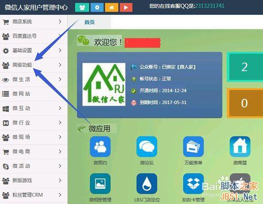Click the 微论坛 label text
The height and width of the screenshot is (204, 263).
[x=147, y=163]
